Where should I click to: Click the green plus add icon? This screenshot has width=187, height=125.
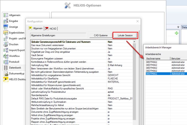click(177, 33)
